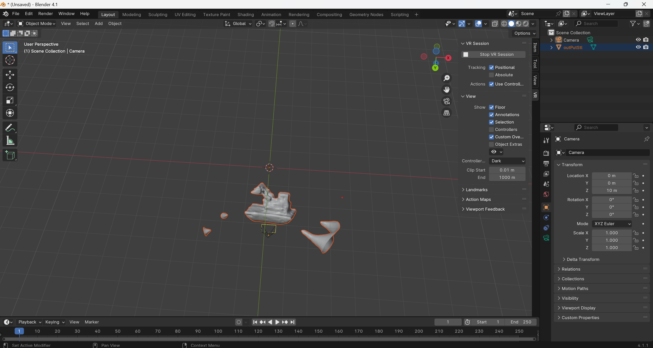Open the Render menu
The height and width of the screenshot is (348, 653).
coord(45,14)
